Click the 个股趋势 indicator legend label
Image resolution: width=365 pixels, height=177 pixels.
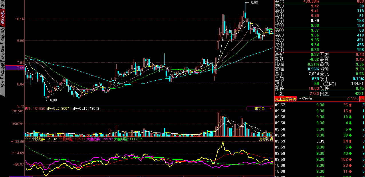(x=39, y=139)
